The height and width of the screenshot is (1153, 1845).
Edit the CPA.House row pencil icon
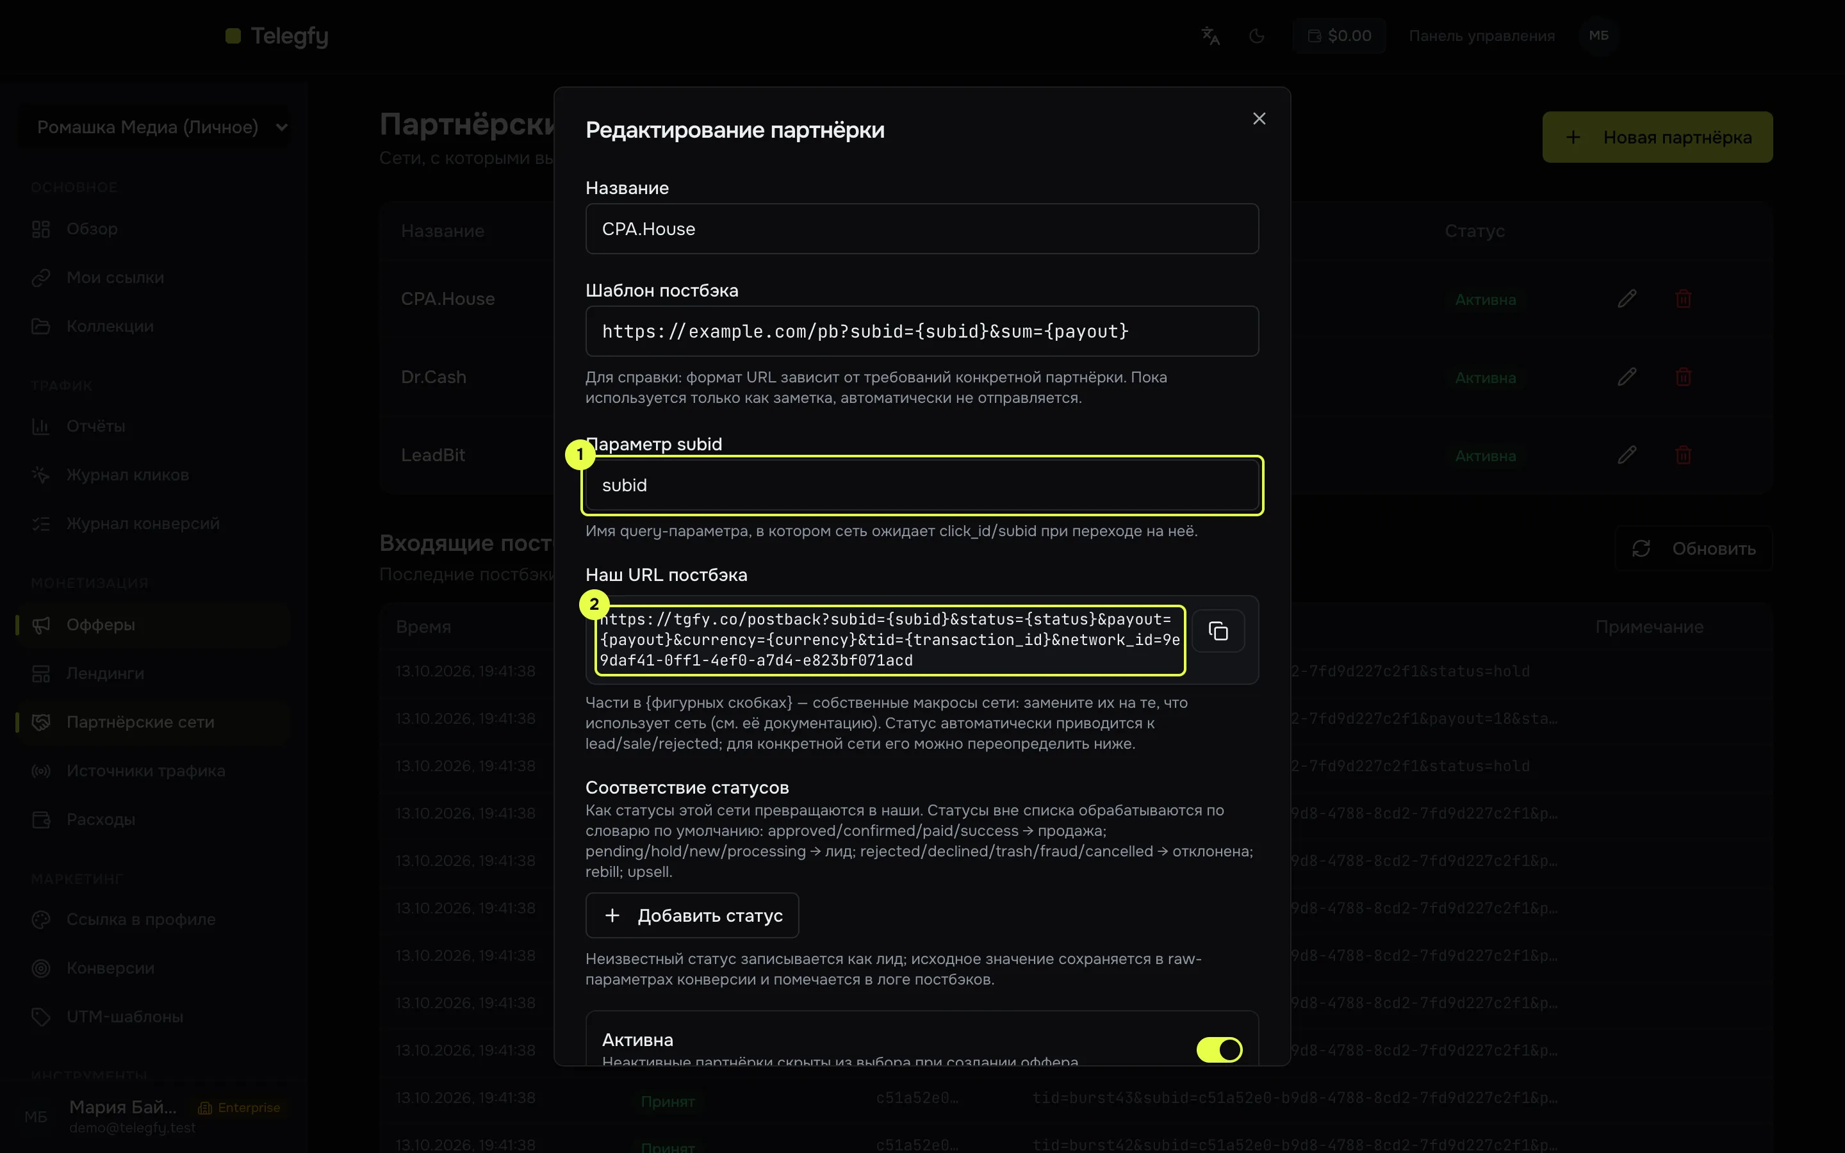[x=1627, y=299]
